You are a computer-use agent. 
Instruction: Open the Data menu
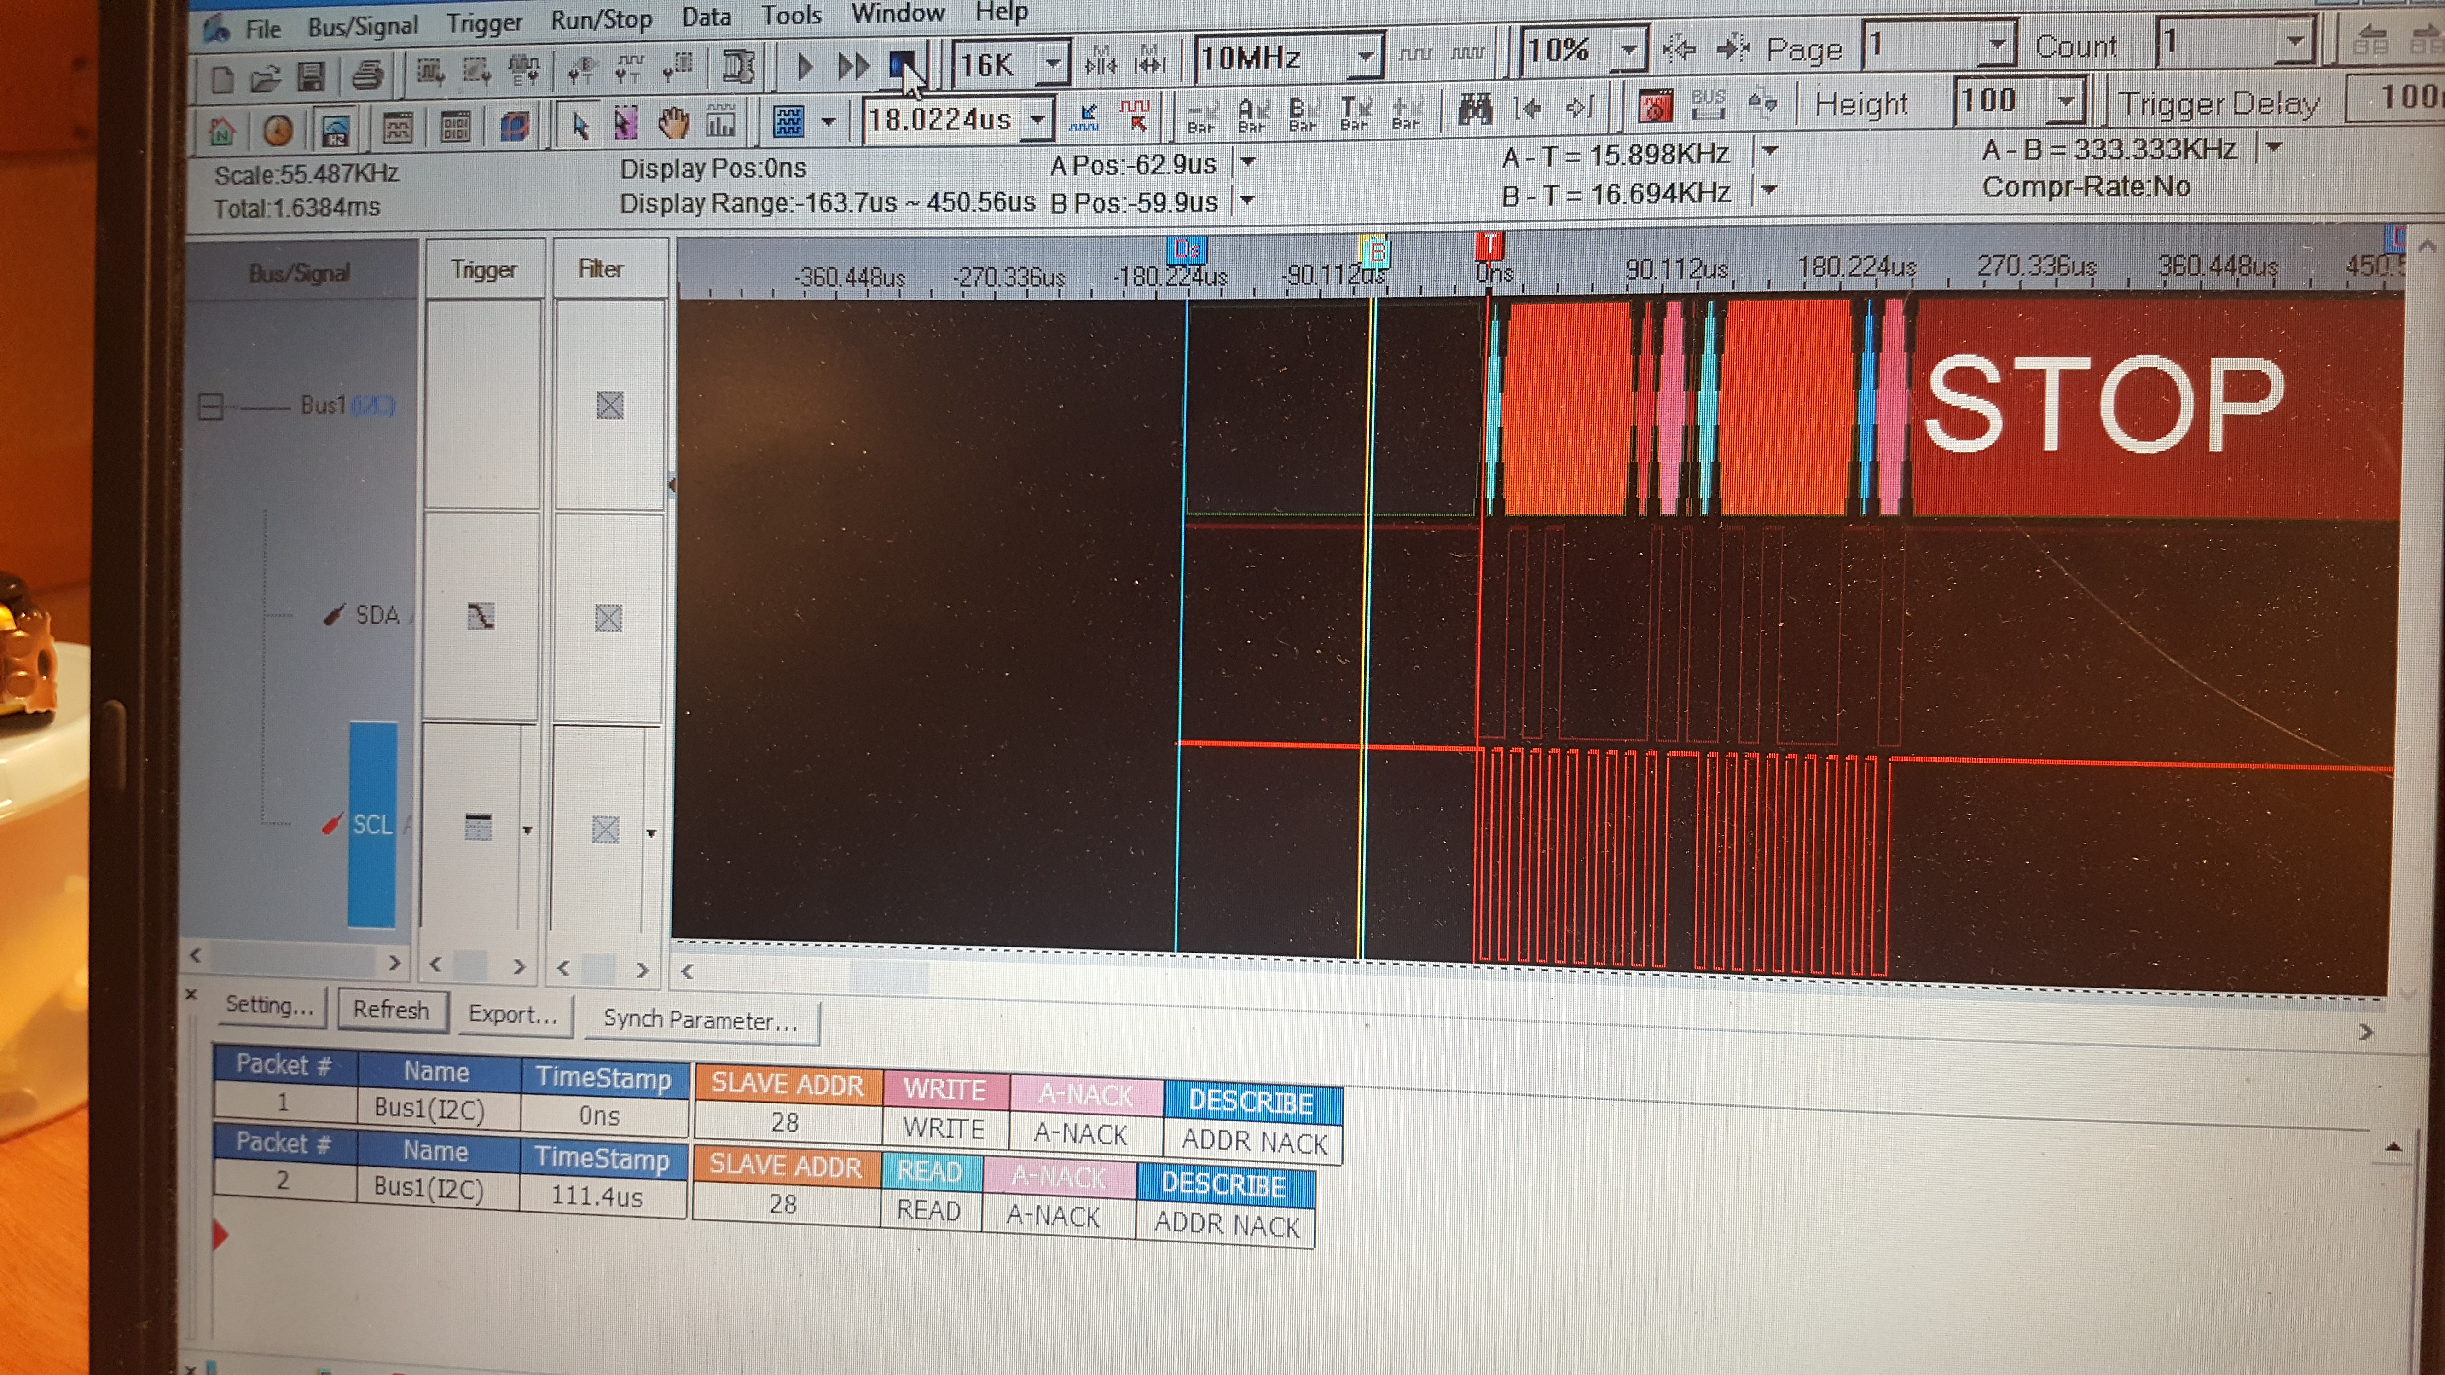point(706,16)
